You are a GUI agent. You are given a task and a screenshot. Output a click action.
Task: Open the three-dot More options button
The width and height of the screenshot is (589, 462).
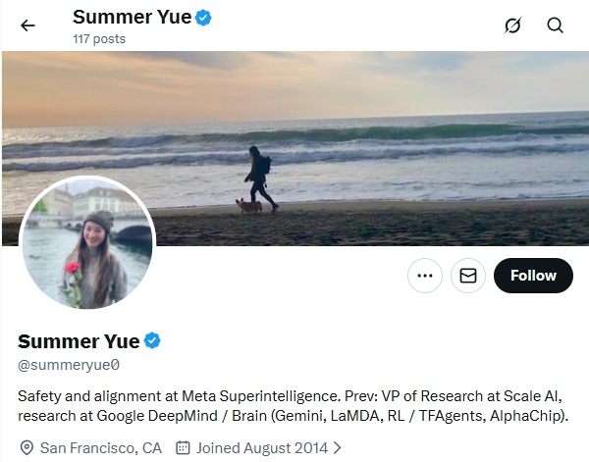coord(424,276)
